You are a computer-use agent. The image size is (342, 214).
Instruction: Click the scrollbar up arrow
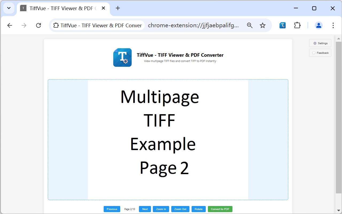pyautogui.click(x=339, y=39)
